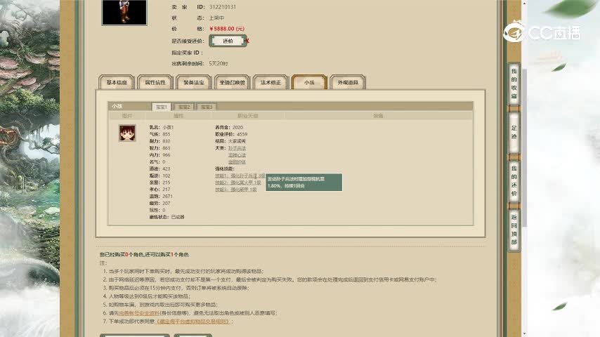Click the character image thumbnail at top
Viewport: 600px width, 337px height.
tap(124, 12)
